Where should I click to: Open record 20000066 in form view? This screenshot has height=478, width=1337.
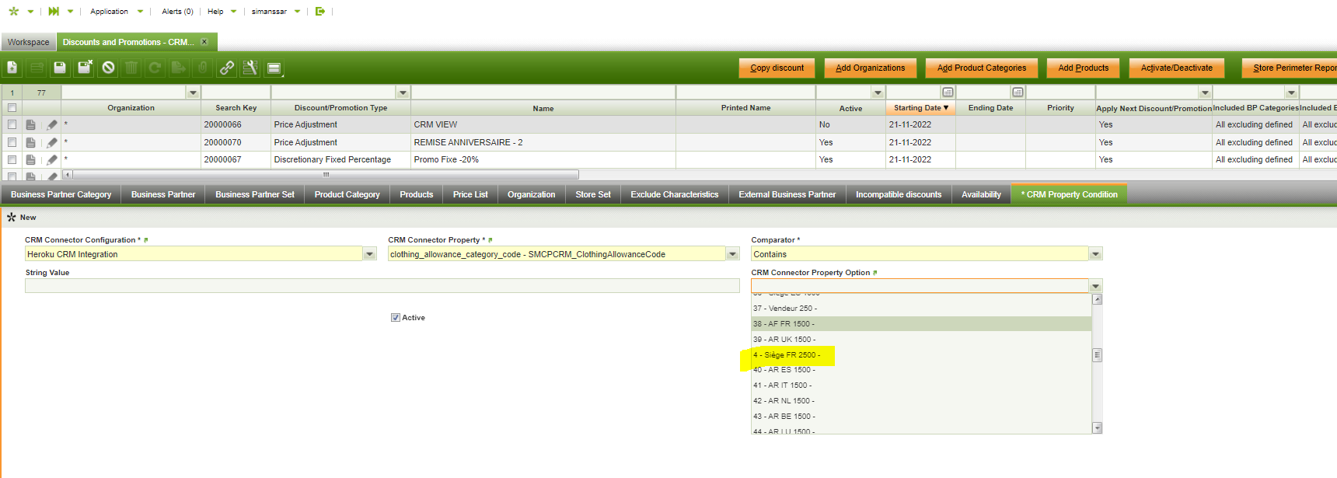click(x=30, y=124)
